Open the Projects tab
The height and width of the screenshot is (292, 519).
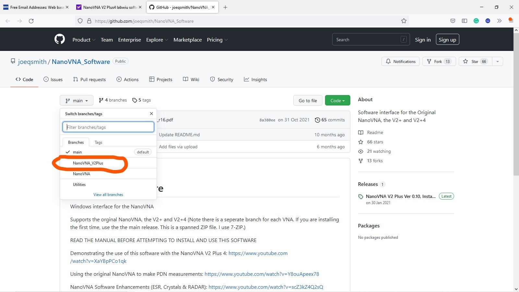pos(161,79)
